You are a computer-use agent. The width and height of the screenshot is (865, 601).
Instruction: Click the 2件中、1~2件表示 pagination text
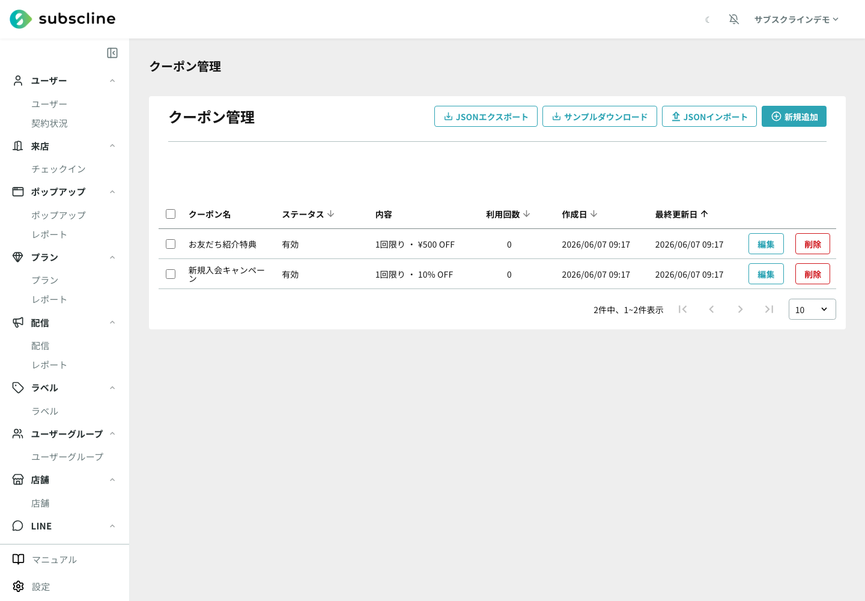coord(628,310)
